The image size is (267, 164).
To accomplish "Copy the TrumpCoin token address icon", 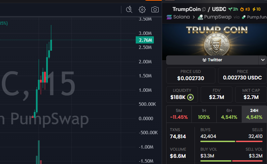I will coord(204,9).
